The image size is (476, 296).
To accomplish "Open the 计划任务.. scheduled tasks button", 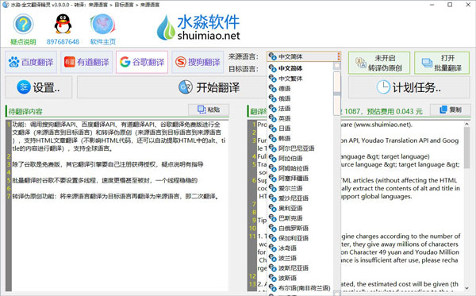I will pos(409,87).
